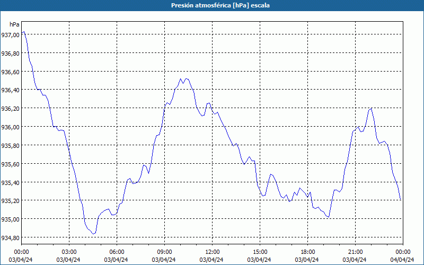The height and width of the screenshot is (265, 424).
Task: Click the 18:00 time axis label
Action: (307, 252)
